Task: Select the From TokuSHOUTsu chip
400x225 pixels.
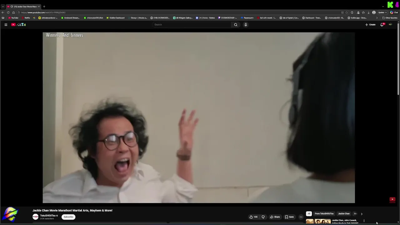Action: 324,214
